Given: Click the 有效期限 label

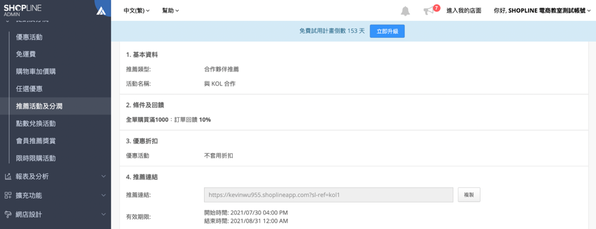Looking at the screenshot, I should point(138,217).
